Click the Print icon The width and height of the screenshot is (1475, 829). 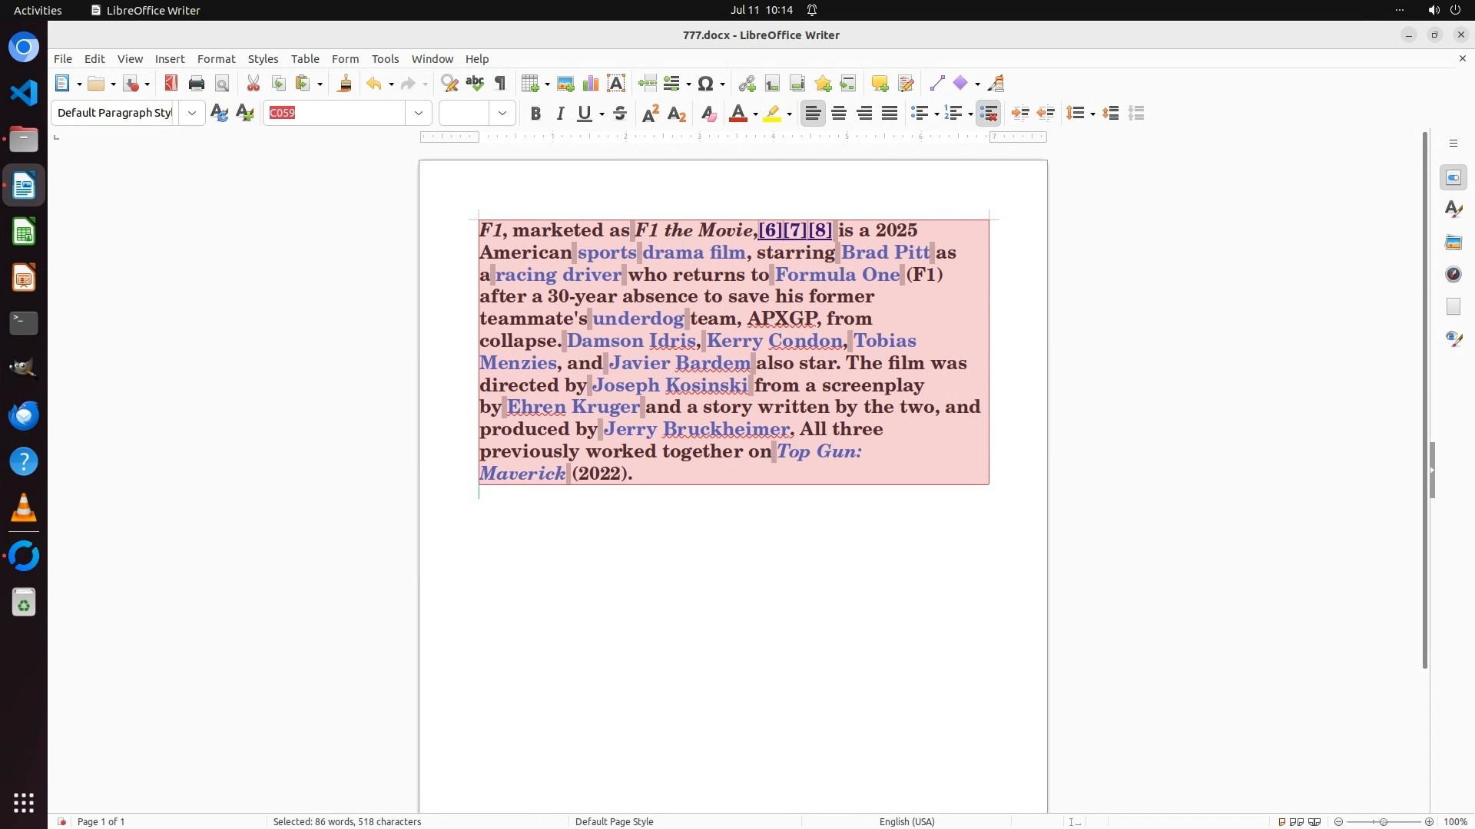pos(197,84)
